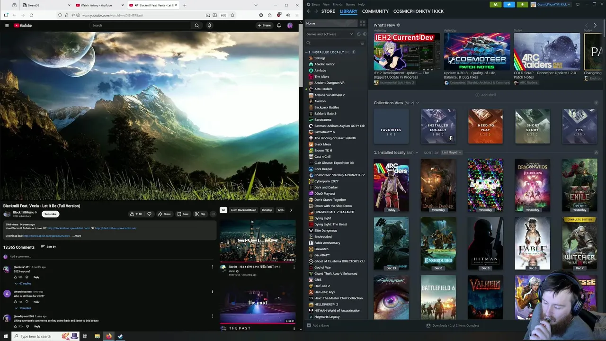Select the From BlackmillMusic chip
The height and width of the screenshot is (341, 606).
243,210
